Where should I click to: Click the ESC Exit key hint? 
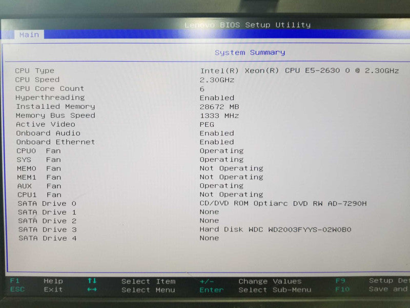tap(36, 290)
